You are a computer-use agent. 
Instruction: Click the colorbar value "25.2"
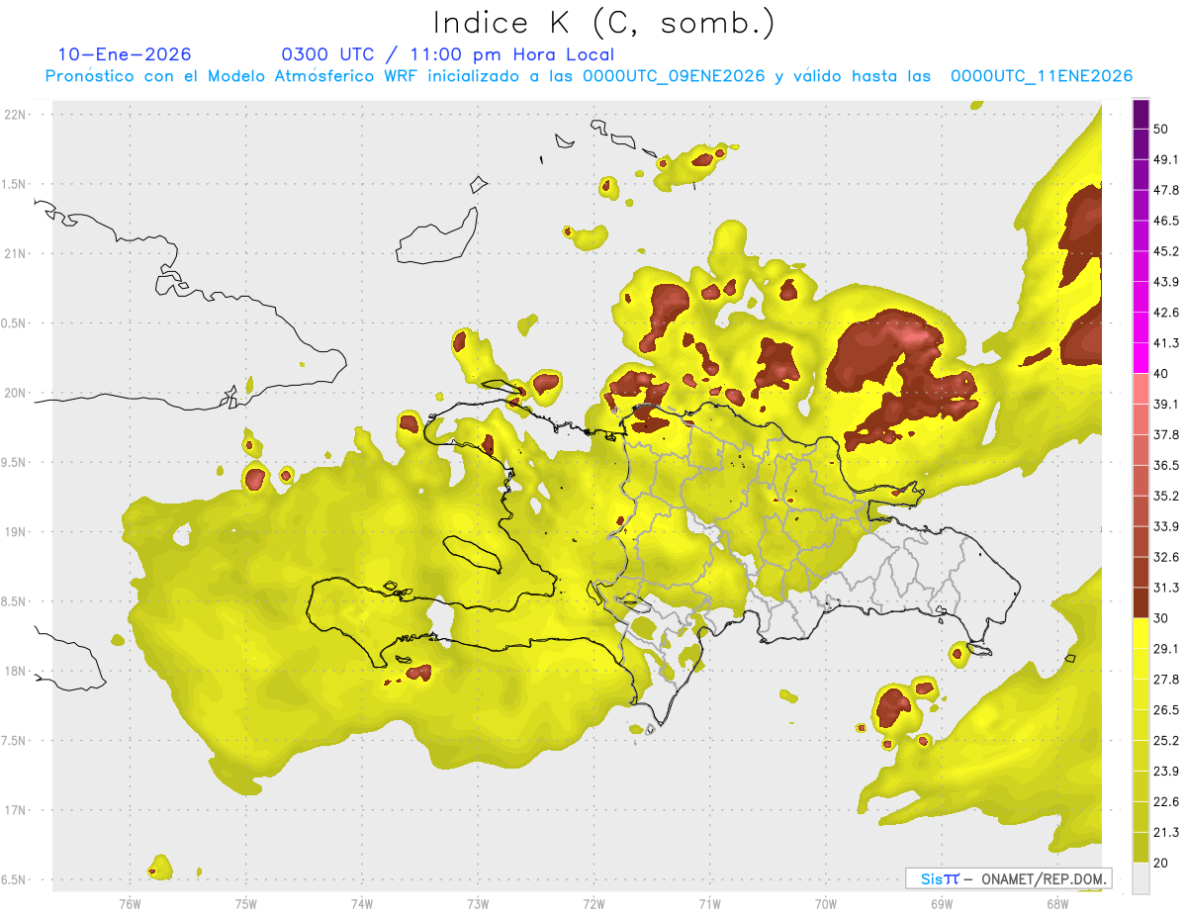1166,741
